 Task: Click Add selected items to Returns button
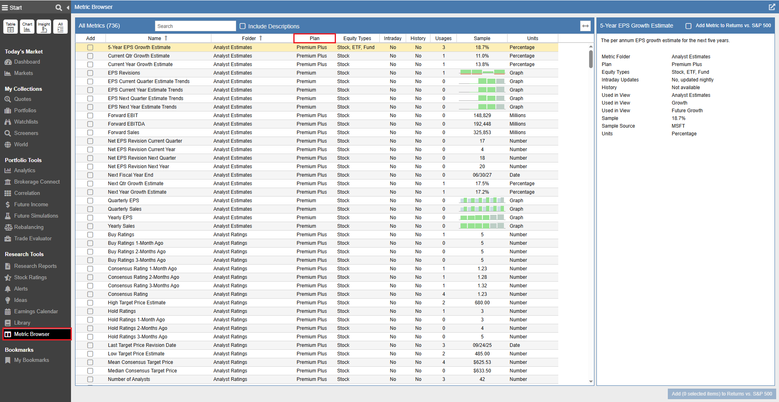(721, 394)
